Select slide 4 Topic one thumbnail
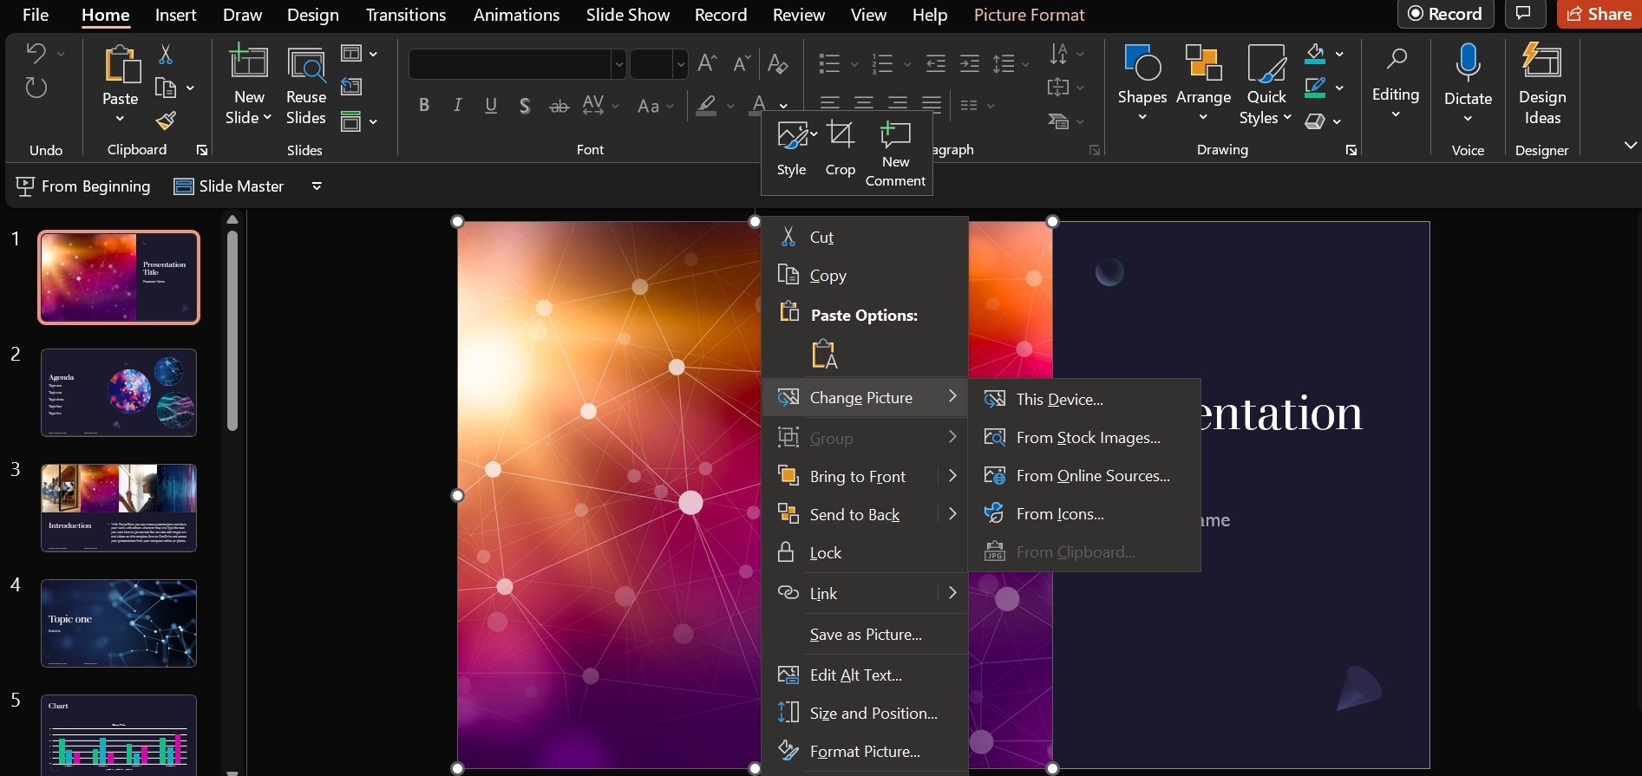 119,623
